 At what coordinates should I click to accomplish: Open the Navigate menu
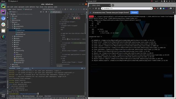[x=21, y=7]
